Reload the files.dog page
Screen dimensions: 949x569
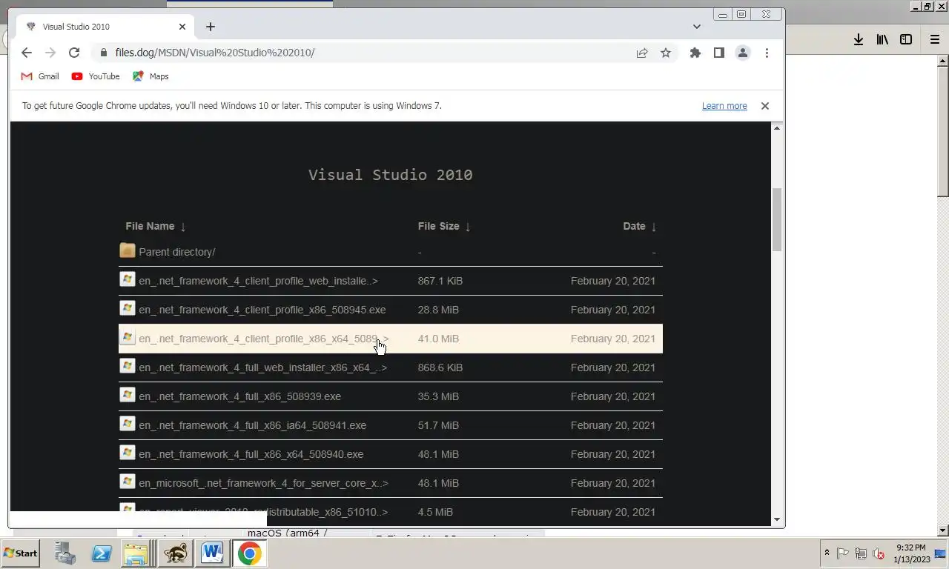click(74, 53)
